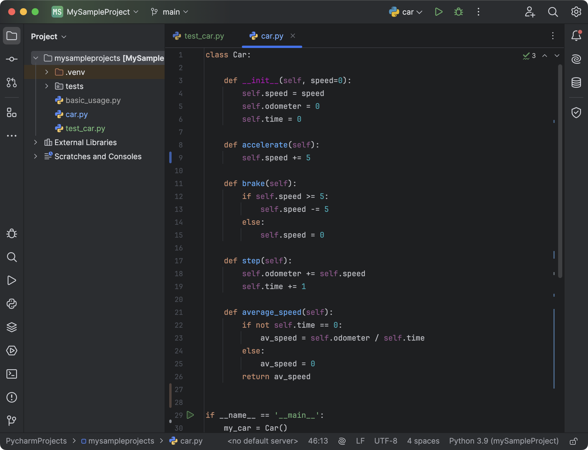Run the __main__ block from the gutter
The image size is (588, 450).
click(x=190, y=415)
